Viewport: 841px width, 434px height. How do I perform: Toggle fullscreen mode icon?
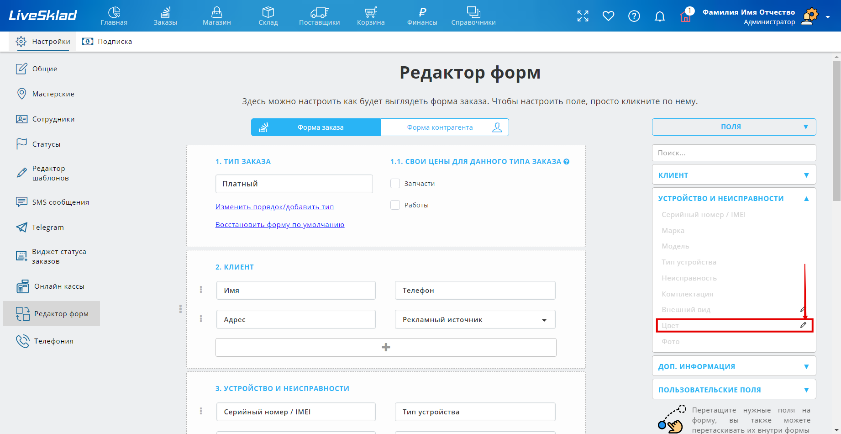[583, 16]
